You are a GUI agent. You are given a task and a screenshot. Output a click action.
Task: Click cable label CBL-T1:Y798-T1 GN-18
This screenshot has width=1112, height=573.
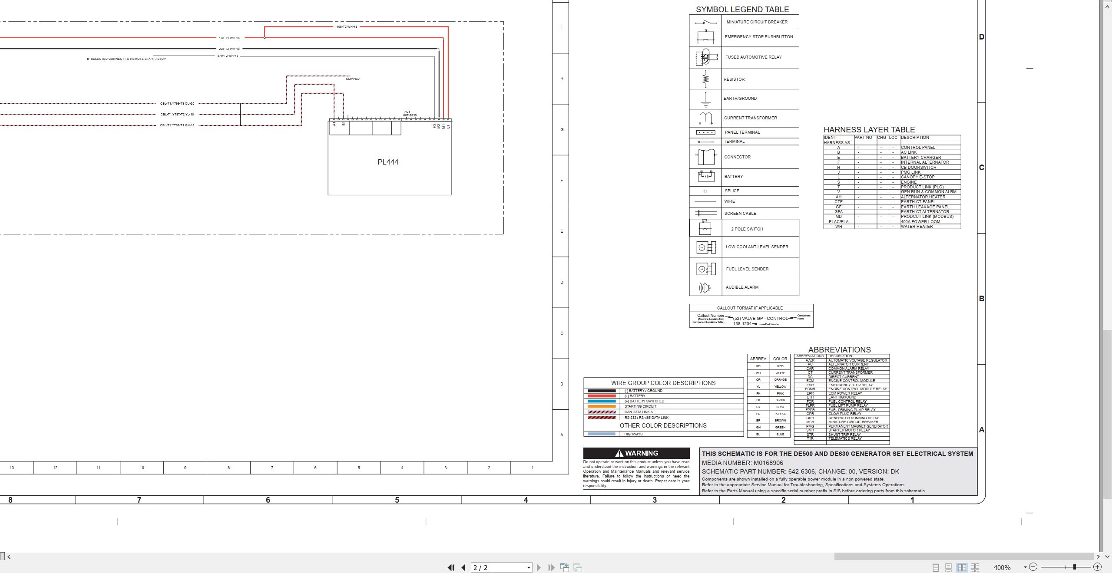coord(177,125)
